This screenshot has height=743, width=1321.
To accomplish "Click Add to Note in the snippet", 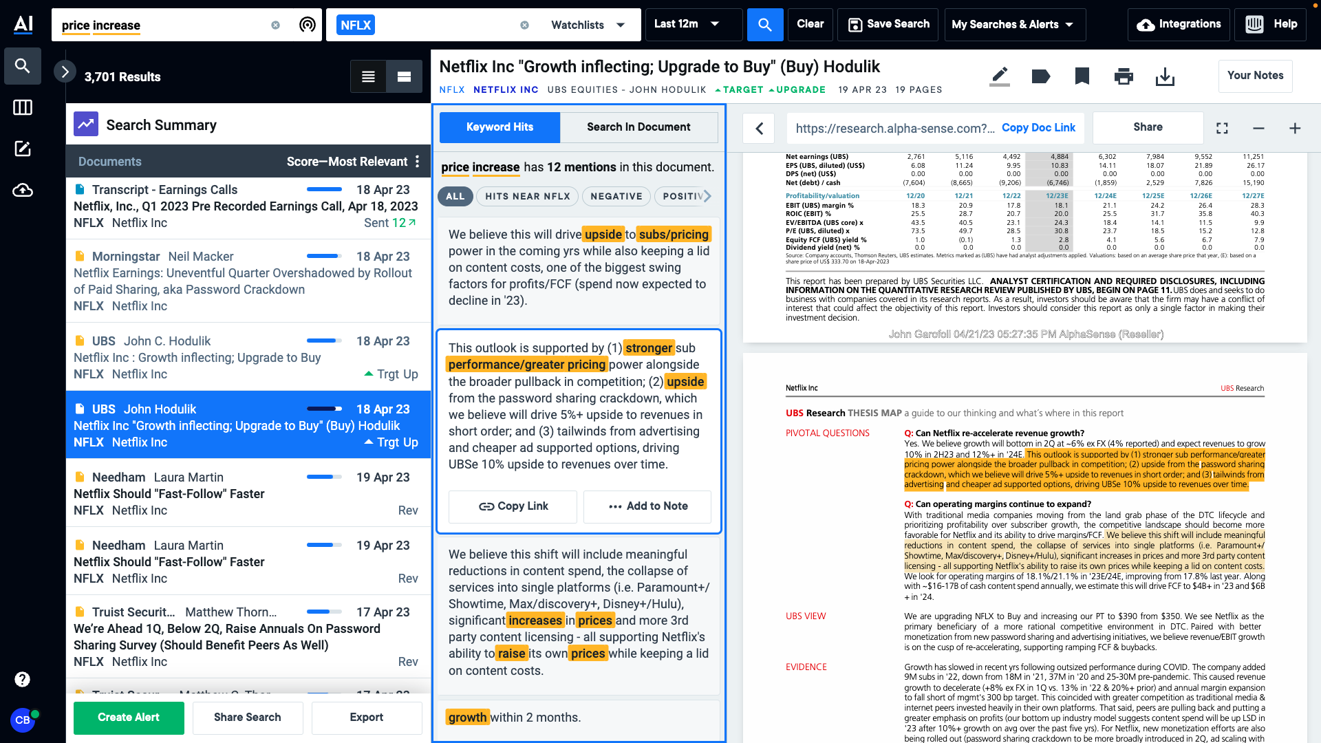I will coord(647,506).
